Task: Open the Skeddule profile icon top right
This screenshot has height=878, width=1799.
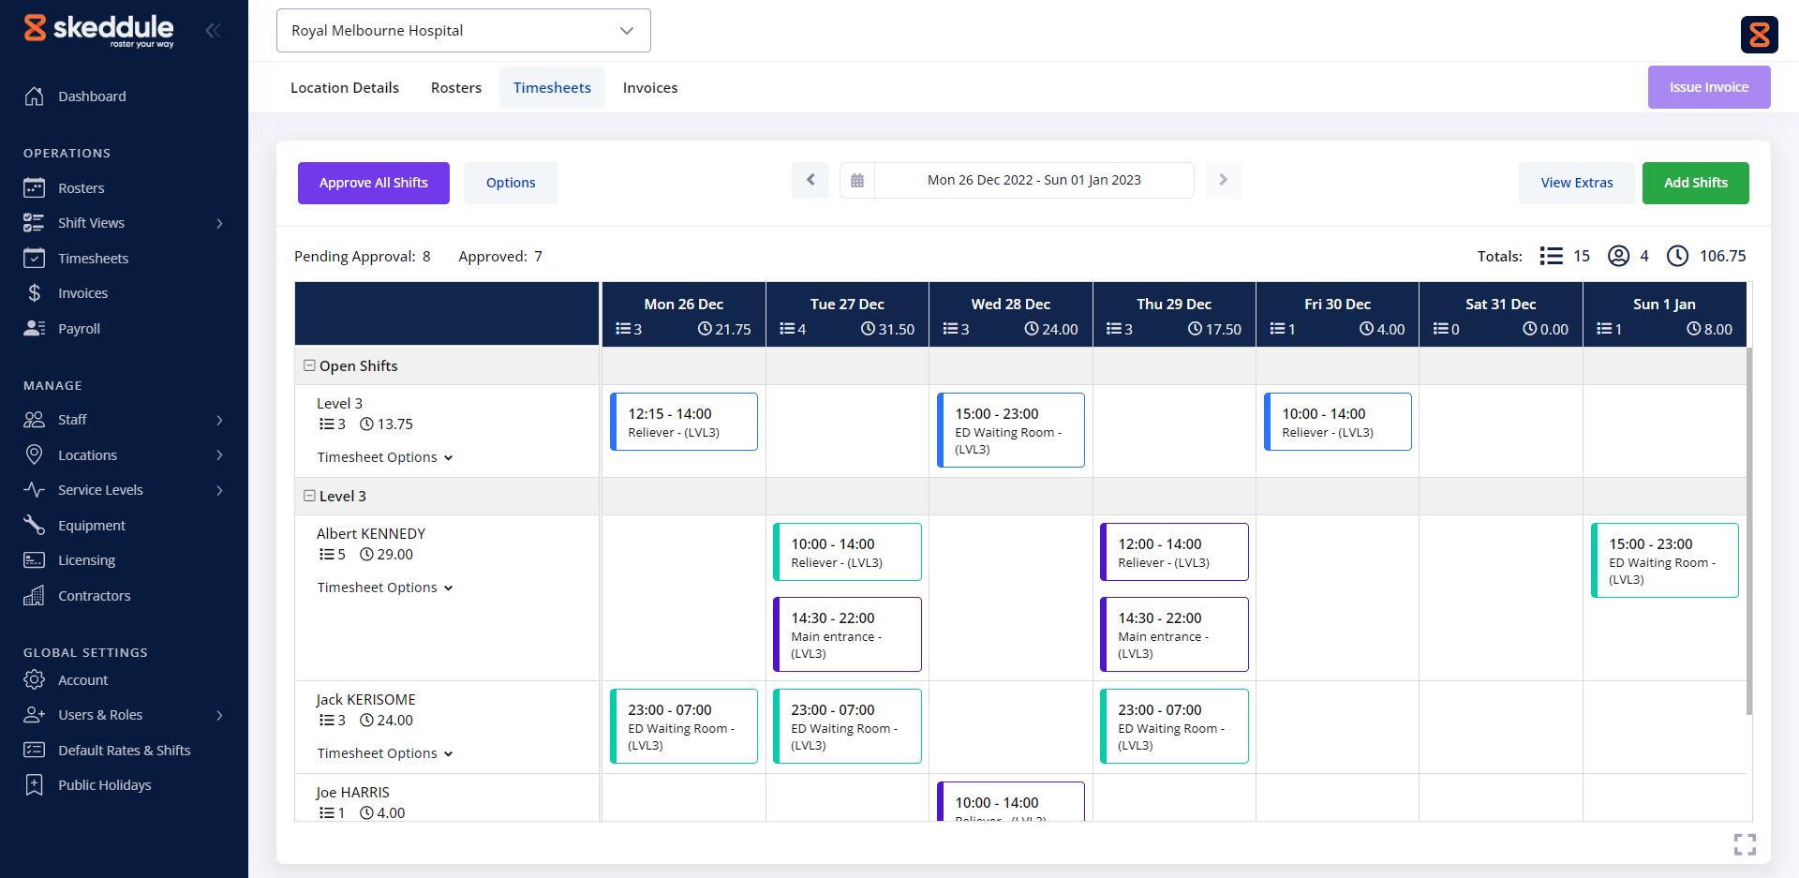Action: pyautogui.click(x=1759, y=35)
